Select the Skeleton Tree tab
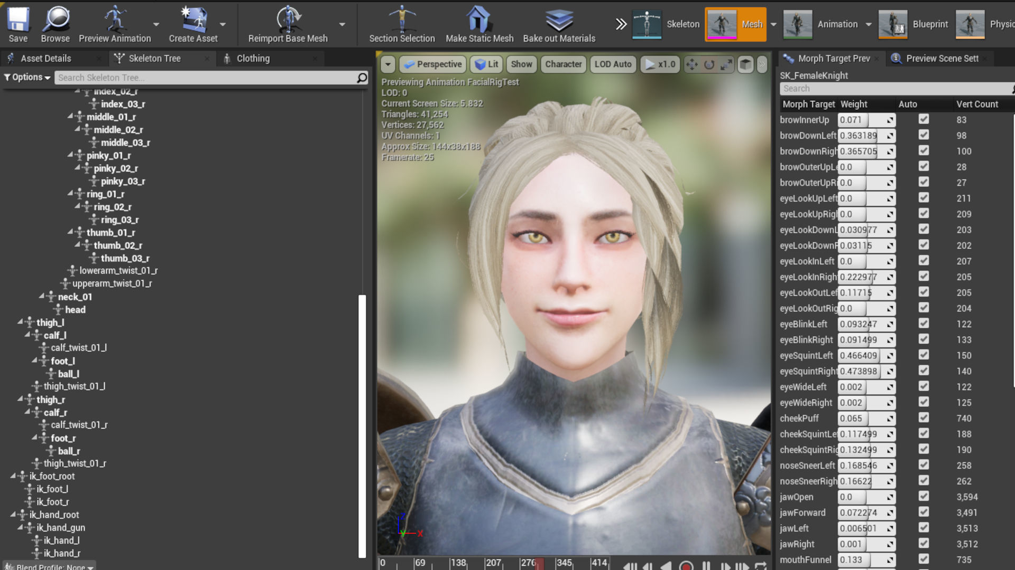Viewport: 1015px width, 570px height. (155, 59)
